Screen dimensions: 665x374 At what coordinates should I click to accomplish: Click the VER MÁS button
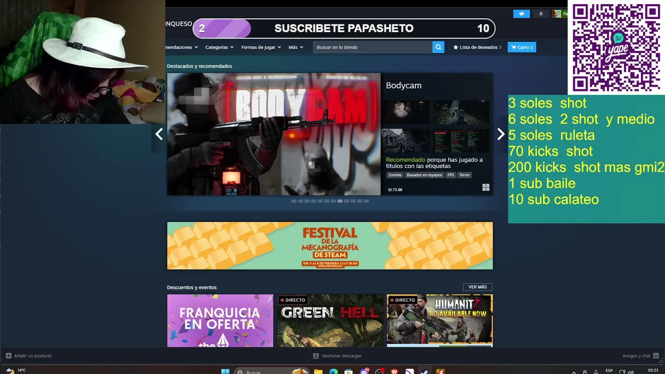[477, 287]
